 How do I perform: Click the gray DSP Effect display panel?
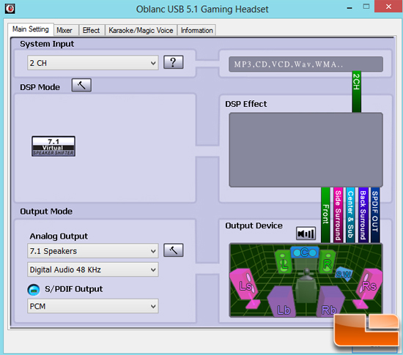pos(306,150)
